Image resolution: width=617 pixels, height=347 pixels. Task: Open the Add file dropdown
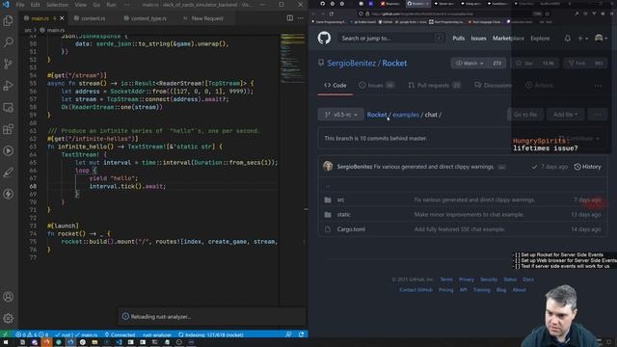pyautogui.click(x=566, y=115)
